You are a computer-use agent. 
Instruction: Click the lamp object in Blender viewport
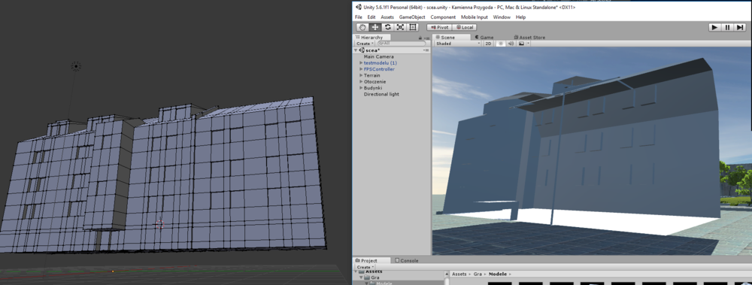[x=76, y=66]
